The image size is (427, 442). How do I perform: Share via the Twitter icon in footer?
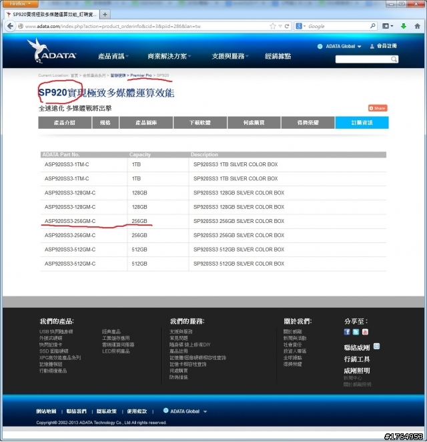[x=356, y=332]
